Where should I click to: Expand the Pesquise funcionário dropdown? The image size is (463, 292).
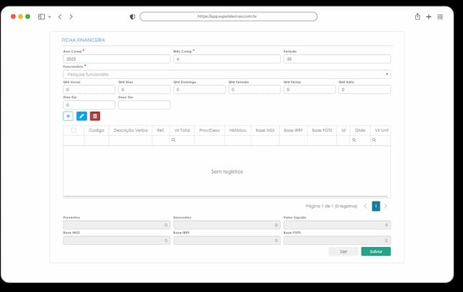click(227, 74)
